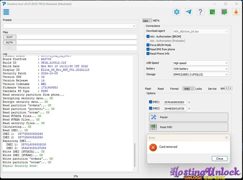Image resolution: width=243 pixels, height=180 pixels.
Task: Toggle Force BROM Mode checkbox
Action: (148, 45)
